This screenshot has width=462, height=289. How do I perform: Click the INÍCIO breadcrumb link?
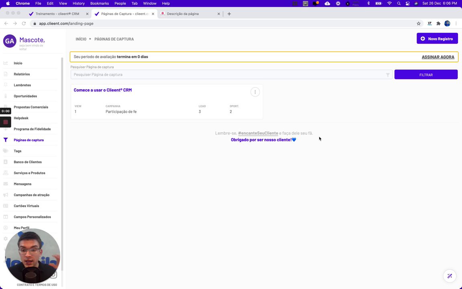(81, 39)
